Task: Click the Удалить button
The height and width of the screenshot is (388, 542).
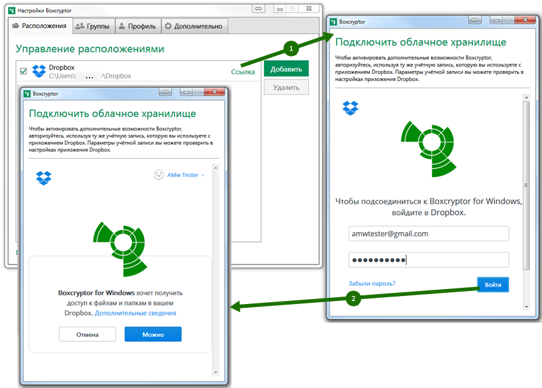Action: point(286,88)
